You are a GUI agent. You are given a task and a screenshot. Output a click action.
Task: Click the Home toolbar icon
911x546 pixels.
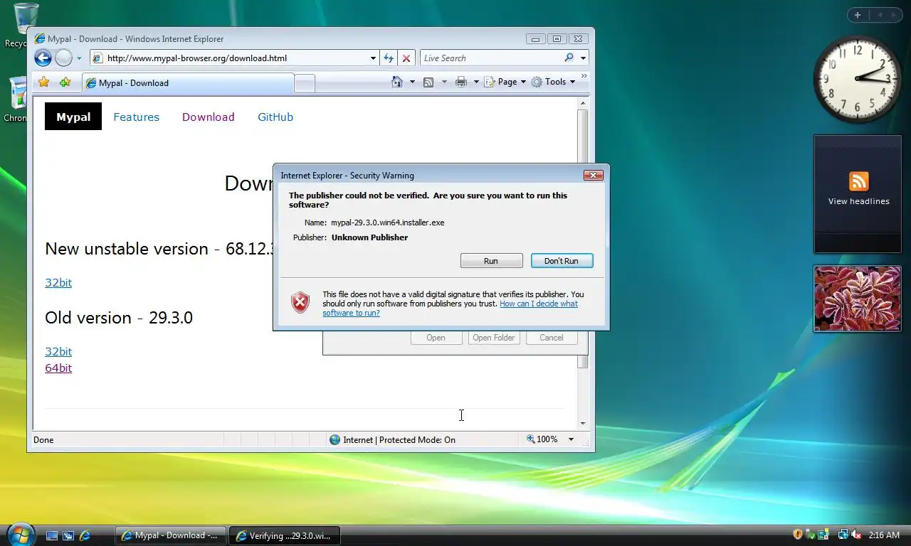tap(397, 82)
